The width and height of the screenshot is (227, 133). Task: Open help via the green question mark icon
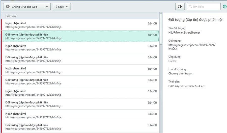pyautogui.click(x=225, y=7)
